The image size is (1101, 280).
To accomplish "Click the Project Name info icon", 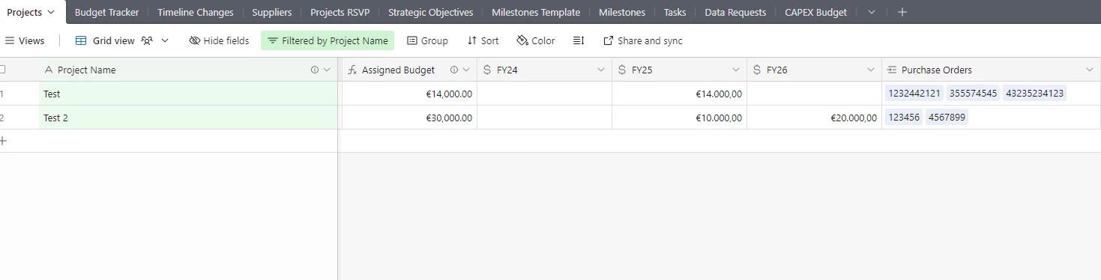I will (x=315, y=70).
